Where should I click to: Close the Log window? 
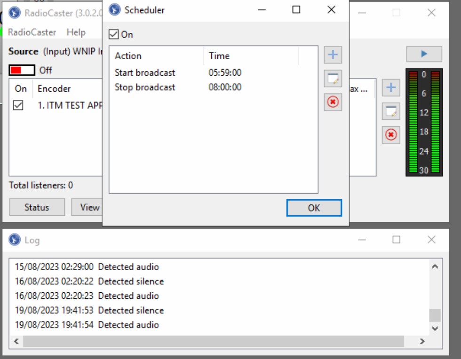pyautogui.click(x=431, y=240)
